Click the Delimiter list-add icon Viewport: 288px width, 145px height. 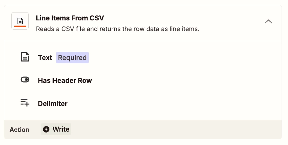25,102
